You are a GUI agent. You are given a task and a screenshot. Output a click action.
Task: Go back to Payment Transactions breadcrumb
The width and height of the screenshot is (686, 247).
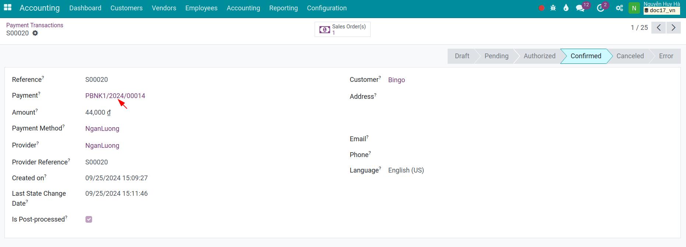(x=35, y=25)
